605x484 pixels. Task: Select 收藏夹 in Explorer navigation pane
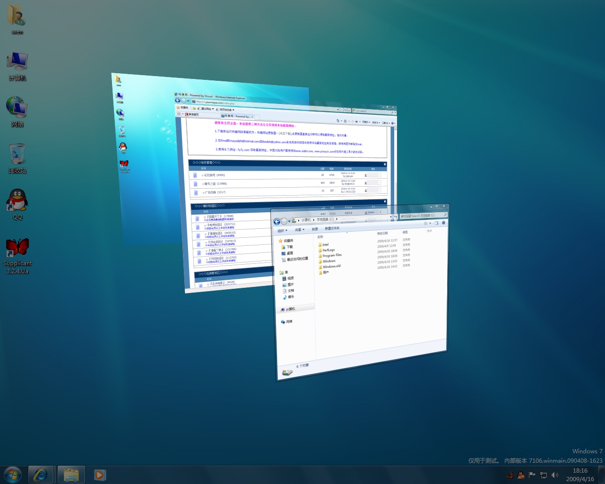pos(285,241)
